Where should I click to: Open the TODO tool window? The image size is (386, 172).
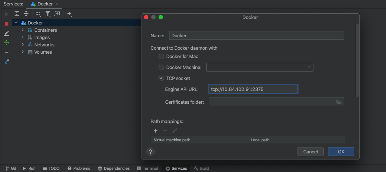pyautogui.click(x=51, y=169)
